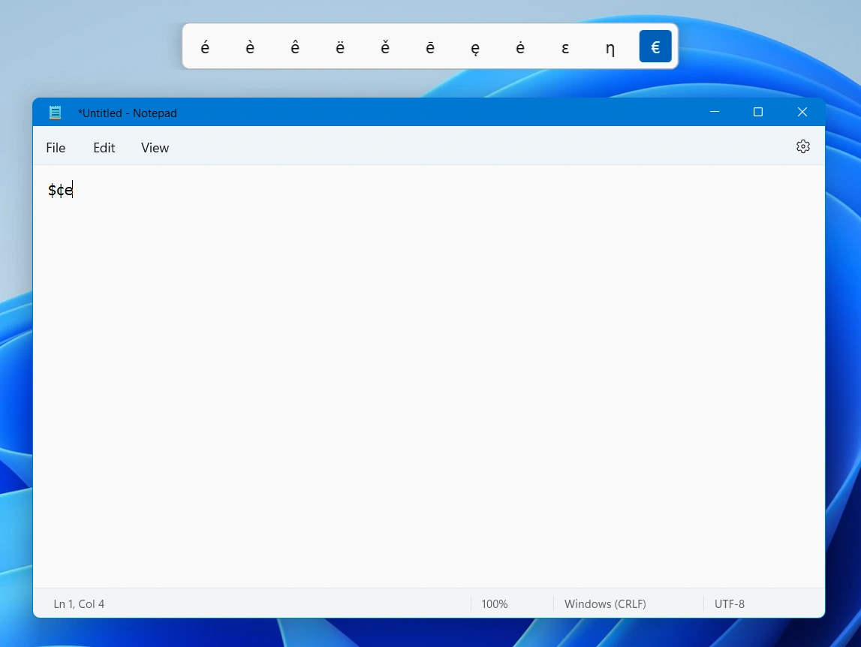Select the é accent character

coord(205,47)
